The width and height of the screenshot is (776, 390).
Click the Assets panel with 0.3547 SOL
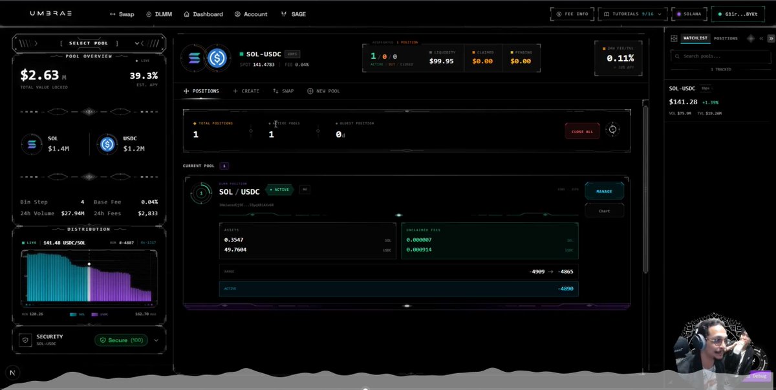308,241
